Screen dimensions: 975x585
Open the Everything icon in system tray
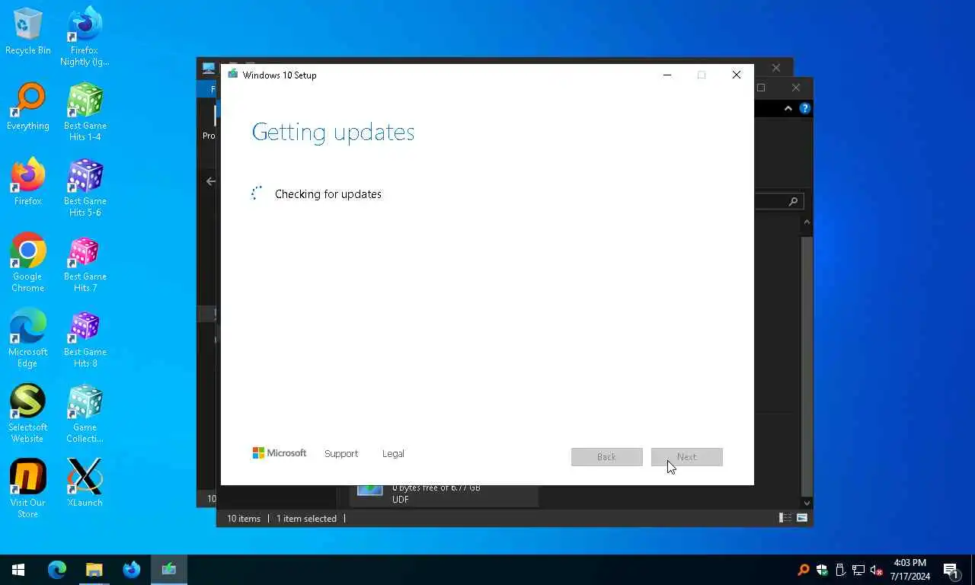click(803, 570)
